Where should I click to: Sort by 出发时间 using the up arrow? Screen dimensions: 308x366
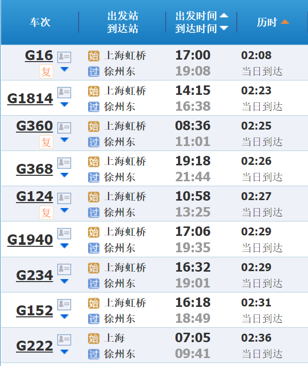[x=224, y=15]
